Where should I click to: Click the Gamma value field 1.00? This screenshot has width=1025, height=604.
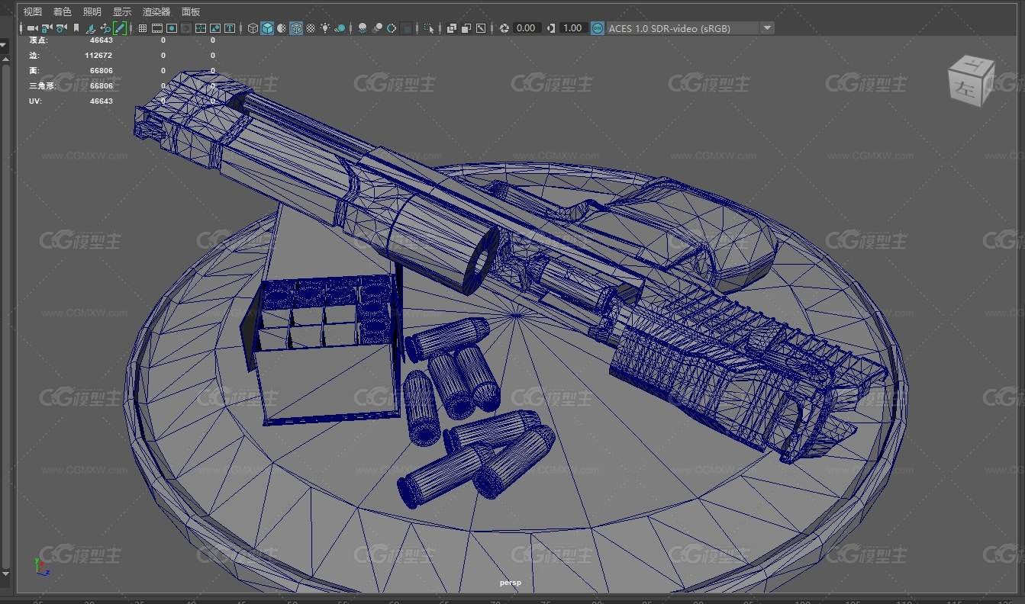[573, 28]
